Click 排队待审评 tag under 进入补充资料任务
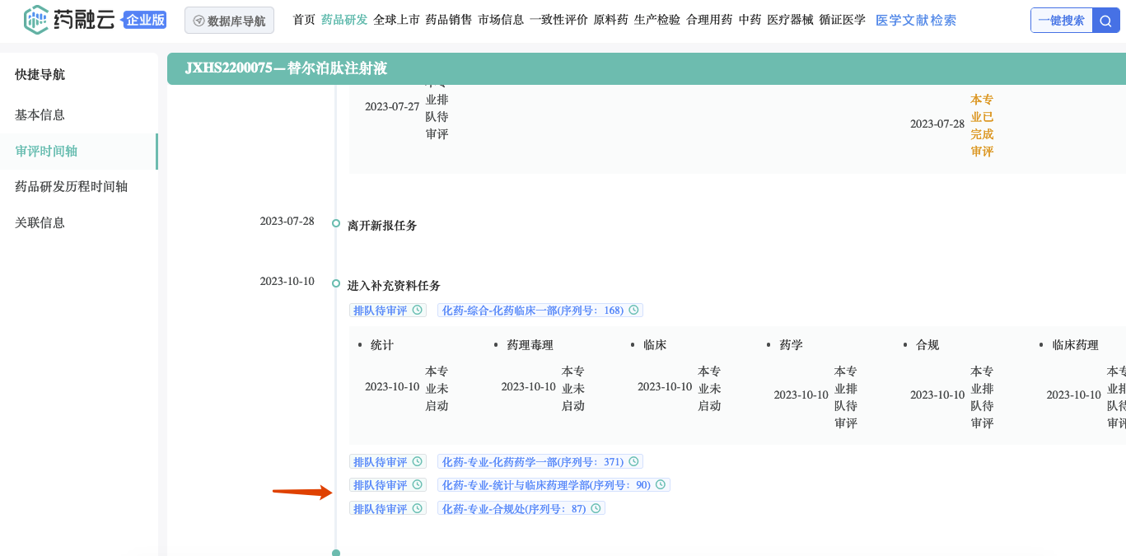1126x556 pixels. click(x=388, y=311)
